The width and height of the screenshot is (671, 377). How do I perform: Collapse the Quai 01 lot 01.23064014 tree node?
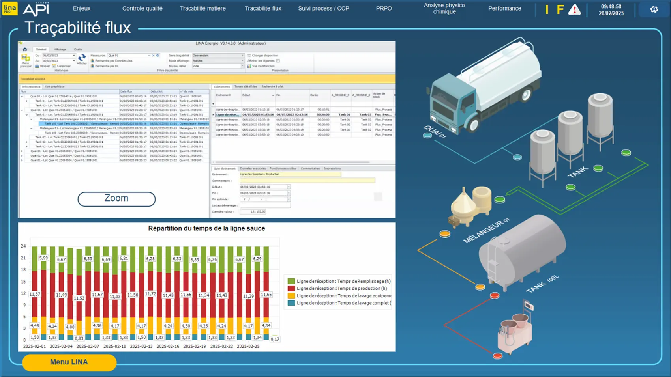(22, 96)
